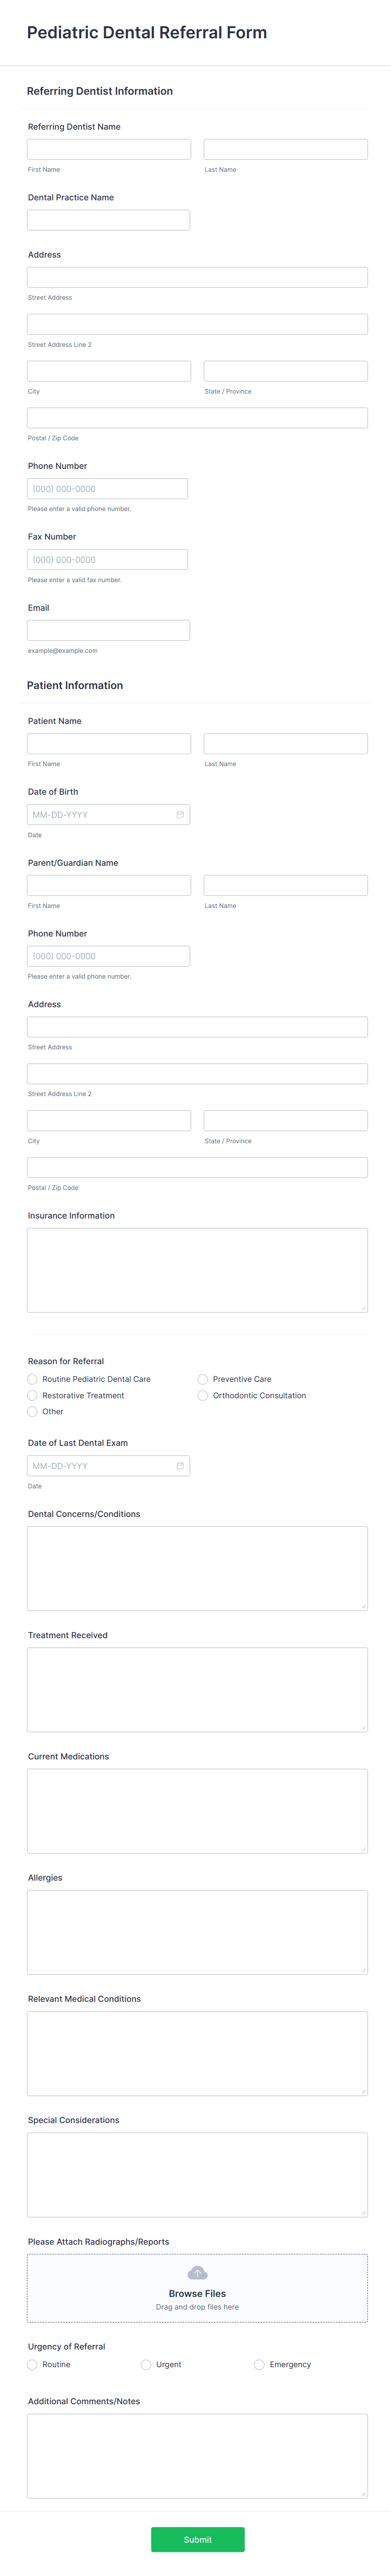Select "Restorative Treatment" option

pos(32,1395)
